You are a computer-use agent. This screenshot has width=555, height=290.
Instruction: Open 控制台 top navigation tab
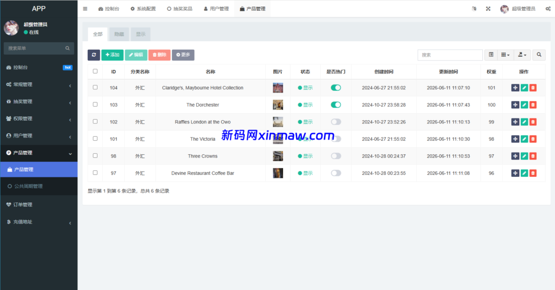108,9
